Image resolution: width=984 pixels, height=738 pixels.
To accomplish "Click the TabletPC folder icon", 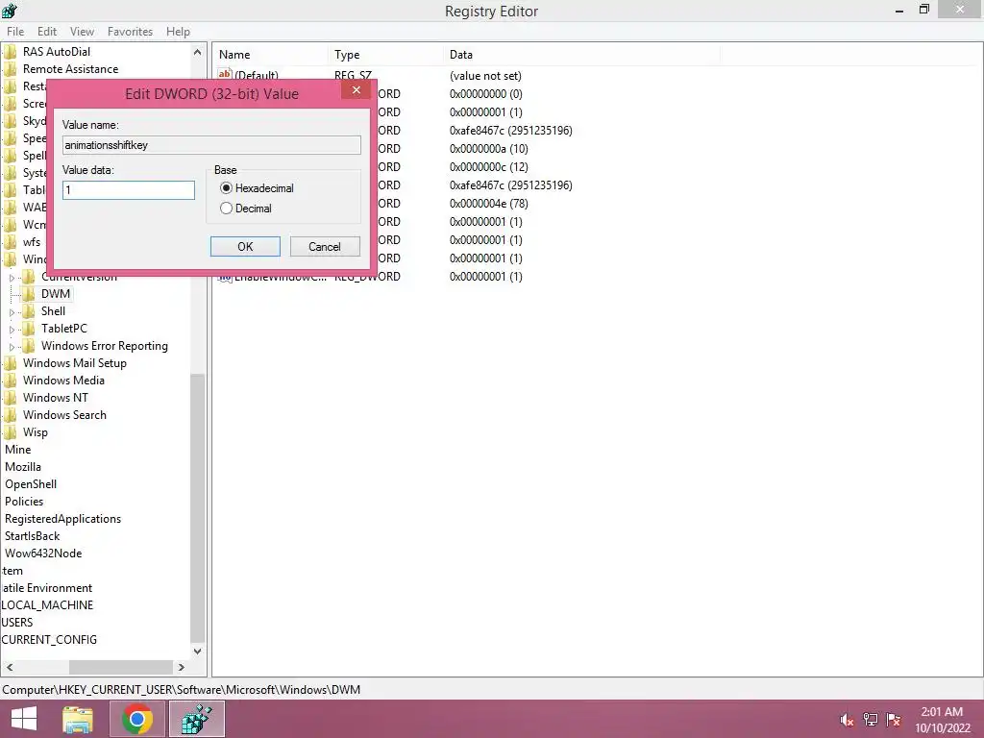I will (28, 329).
